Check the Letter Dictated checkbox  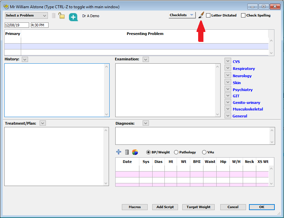point(208,15)
